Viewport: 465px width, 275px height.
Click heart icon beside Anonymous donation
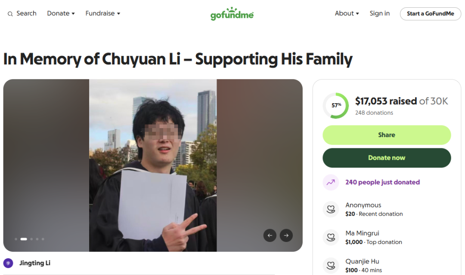click(x=331, y=209)
